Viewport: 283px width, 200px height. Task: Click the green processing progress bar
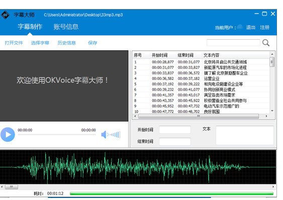171,193
